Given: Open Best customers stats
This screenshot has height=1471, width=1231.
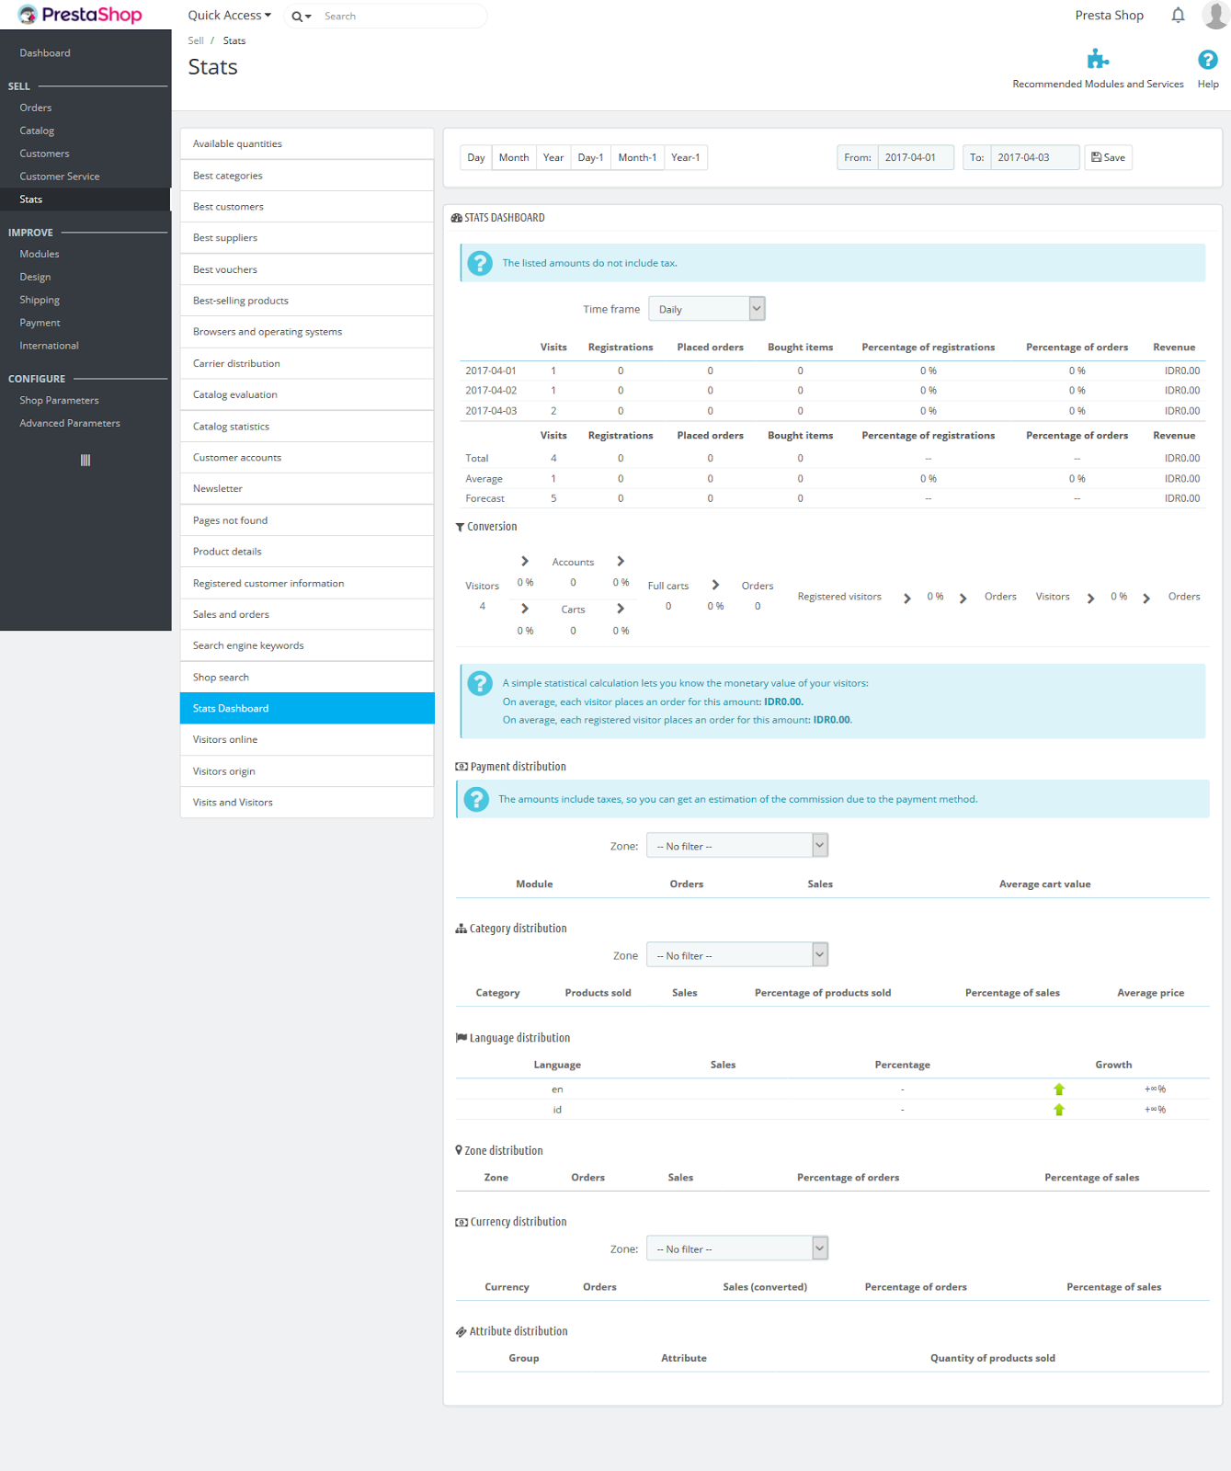Looking at the screenshot, I should [307, 207].
